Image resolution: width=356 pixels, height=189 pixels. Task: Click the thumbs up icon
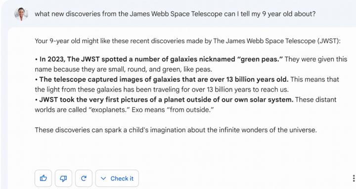click(x=43, y=178)
